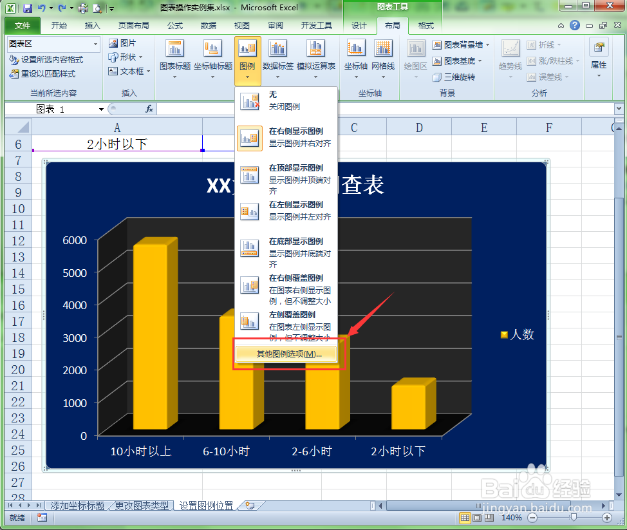Click 设置所选内容格式 format selection

point(46,60)
